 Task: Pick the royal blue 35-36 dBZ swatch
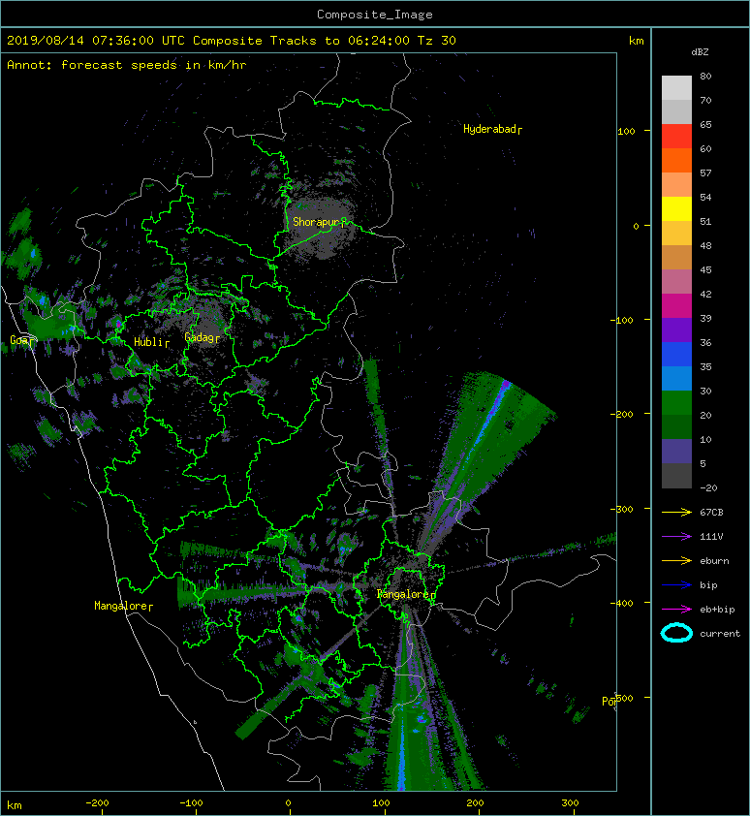676,354
